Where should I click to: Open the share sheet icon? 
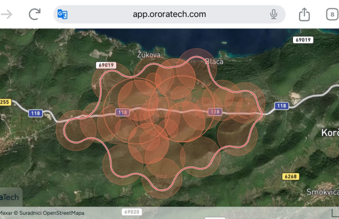pyautogui.click(x=304, y=15)
